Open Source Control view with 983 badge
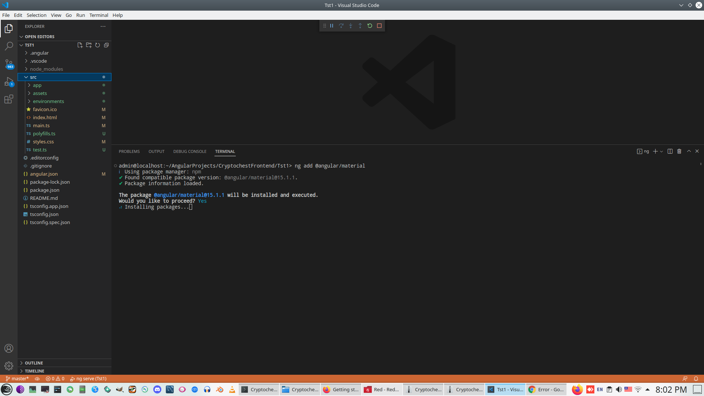Viewport: 704px width, 396px height. coord(9,64)
